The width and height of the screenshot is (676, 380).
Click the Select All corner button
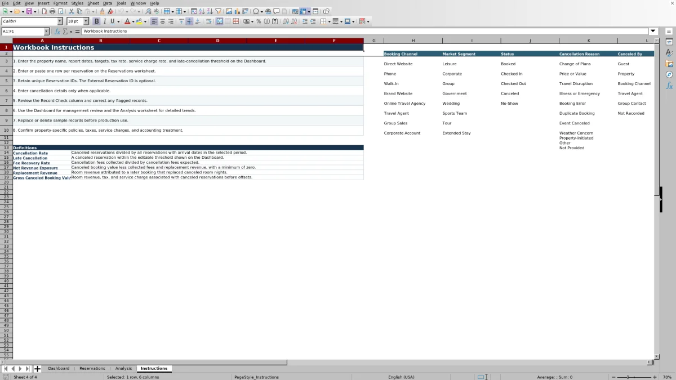click(6, 41)
